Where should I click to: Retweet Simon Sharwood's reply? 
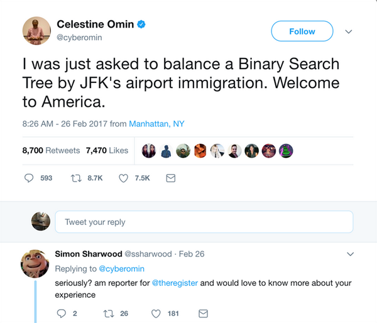[108, 313]
